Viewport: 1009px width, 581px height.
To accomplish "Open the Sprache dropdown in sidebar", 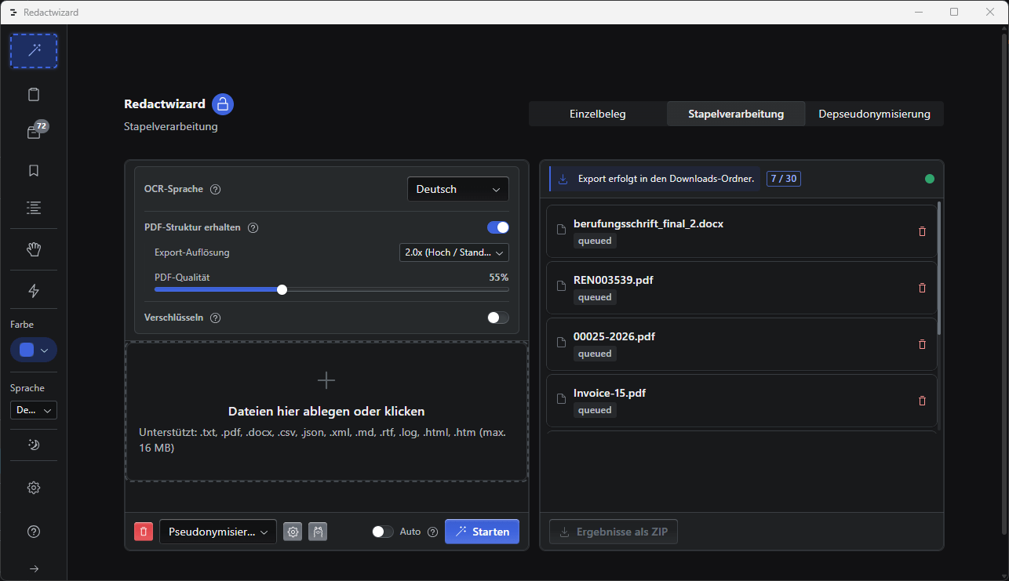I will coord(34,410).
